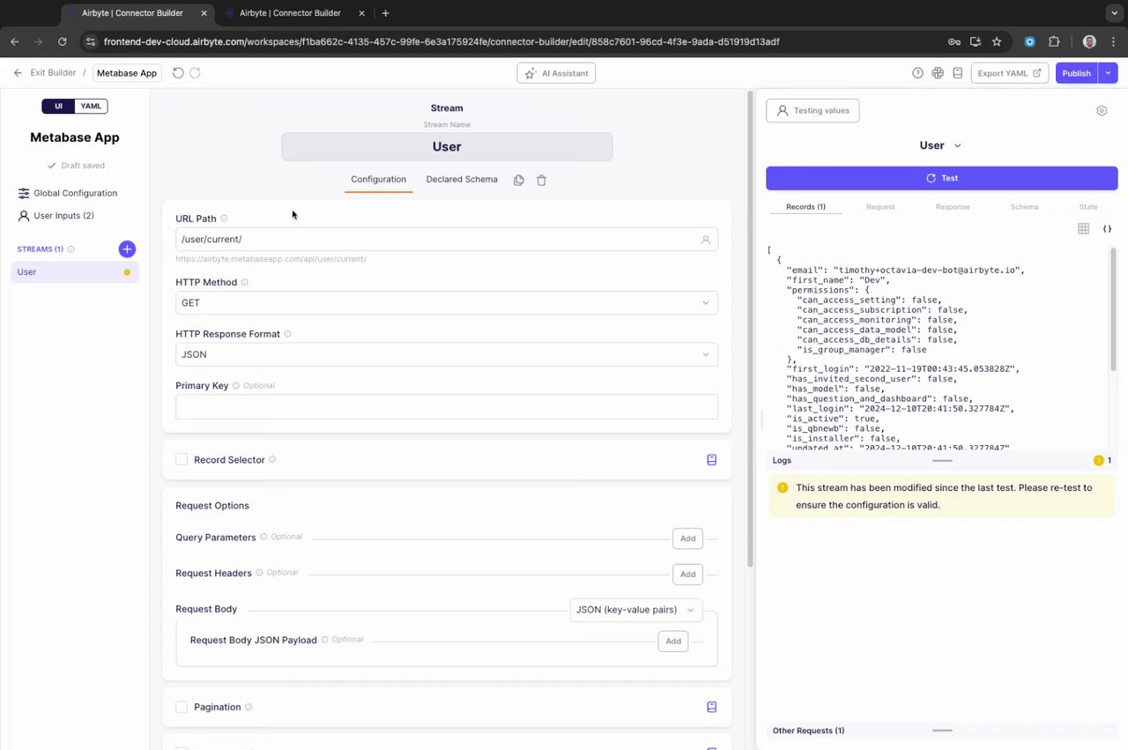Copy the User stream with duplicate icon
This screenshot has width=1128, height=750.
tap(519, 180)
